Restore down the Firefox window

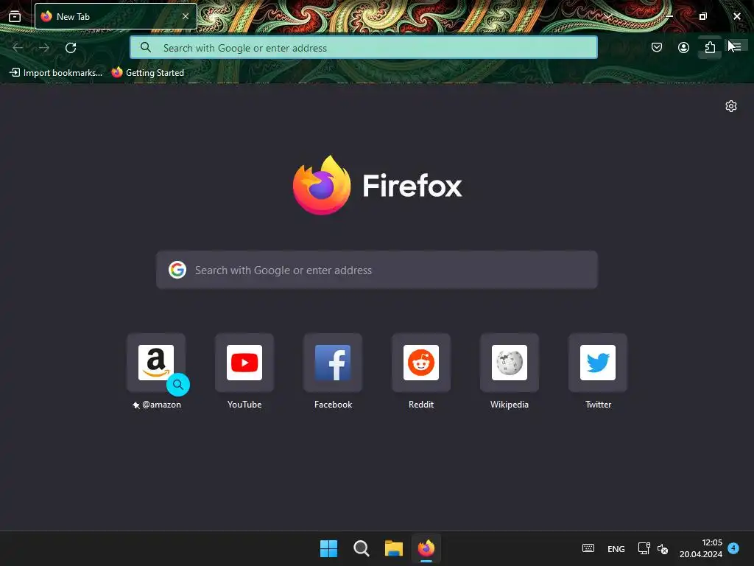(x=703, y=16)
